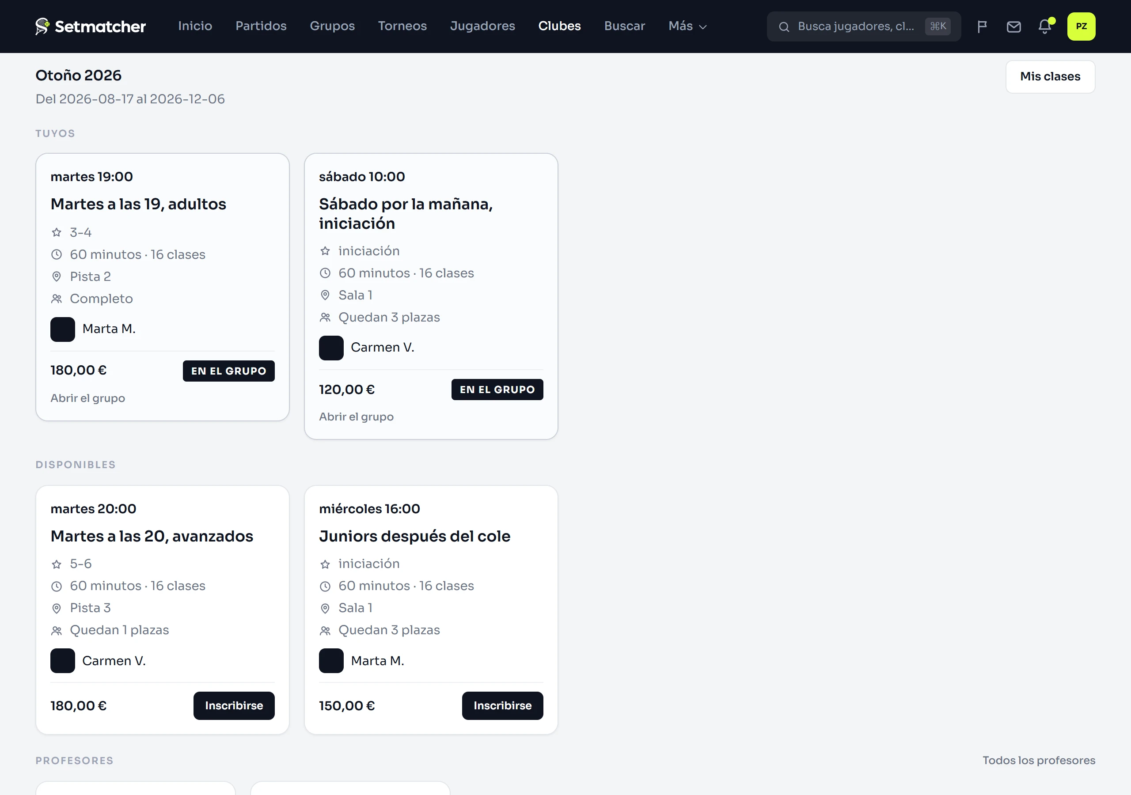1131x795 pixels.
Task: Click the people icon beside Quedan 1 plazas
Action: click(57, 631)
